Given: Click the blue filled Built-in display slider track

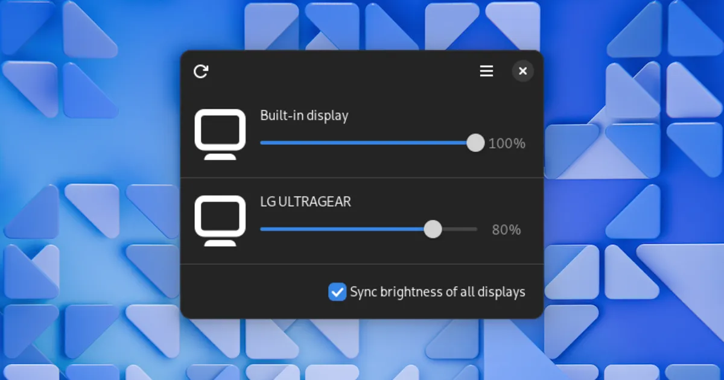Looking at the screenshot, I should coord(362,143).
